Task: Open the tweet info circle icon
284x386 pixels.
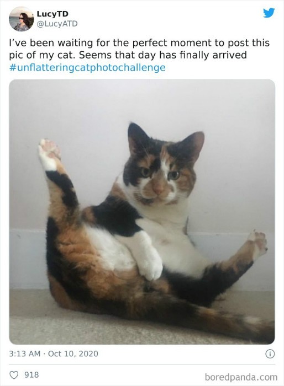Action: tap(270, 354)
